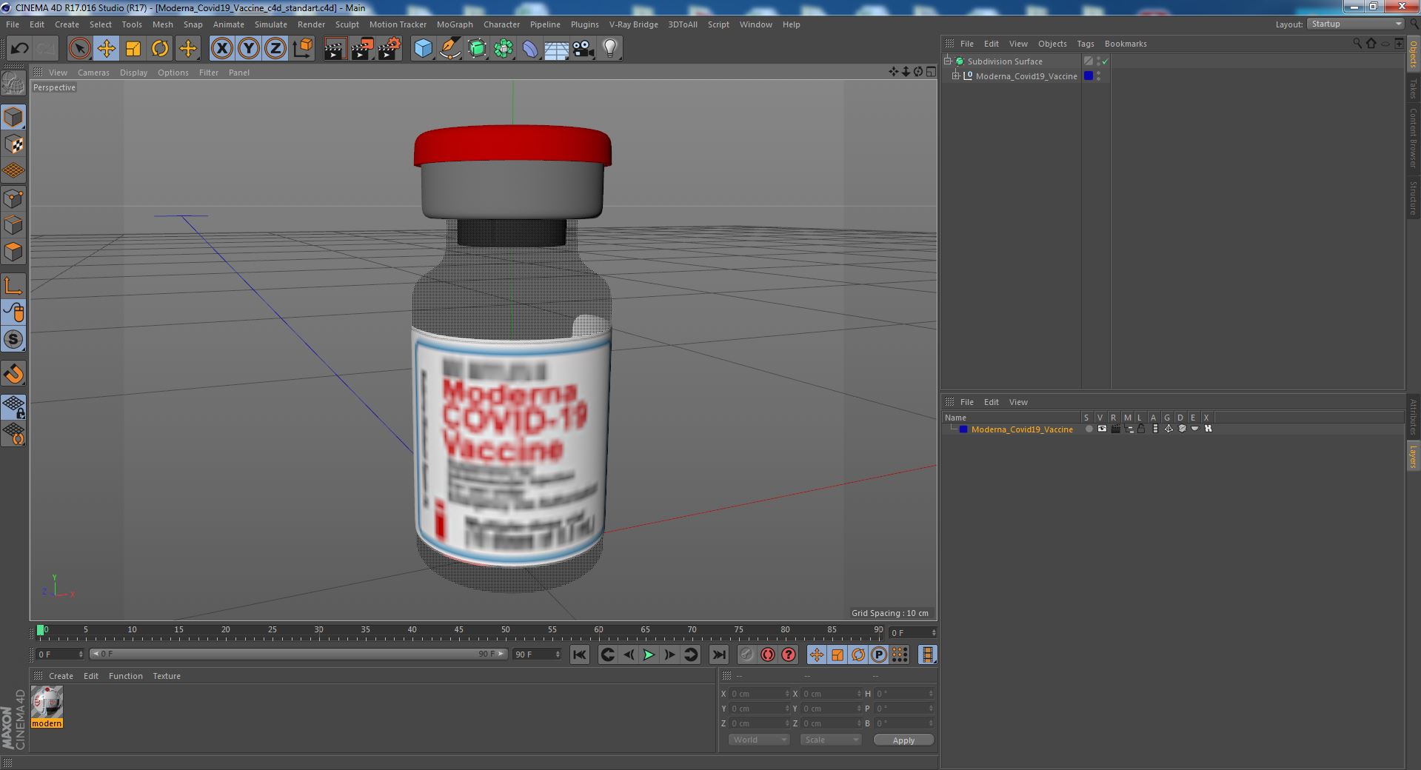Toggle Y axis lock
This screenshot has height=770, width=1421.
click(x=248, y=49)
